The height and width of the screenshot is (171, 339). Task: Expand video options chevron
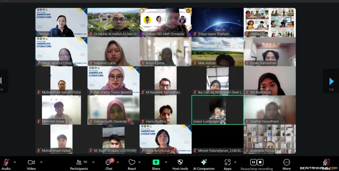click(41, 162)
